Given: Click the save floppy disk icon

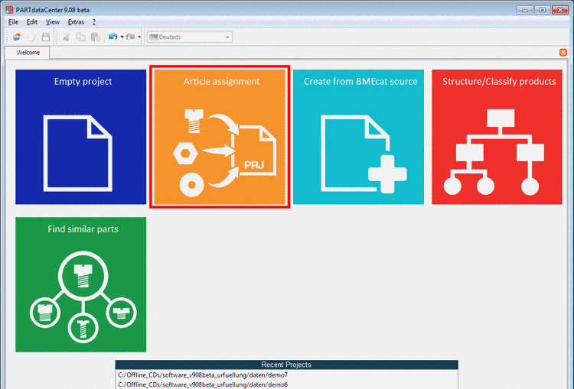Looking at the screenshot, I should click(46, 37).
